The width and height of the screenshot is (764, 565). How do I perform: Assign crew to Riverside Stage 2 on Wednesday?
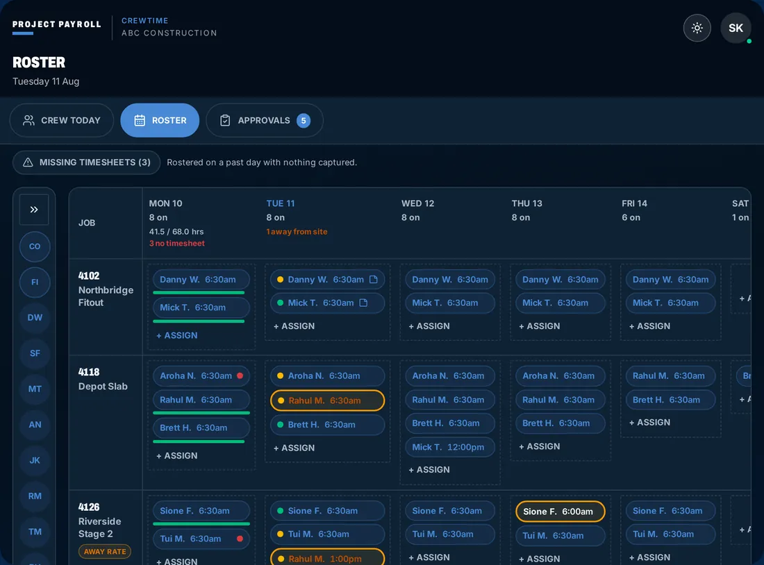point(429,557)
